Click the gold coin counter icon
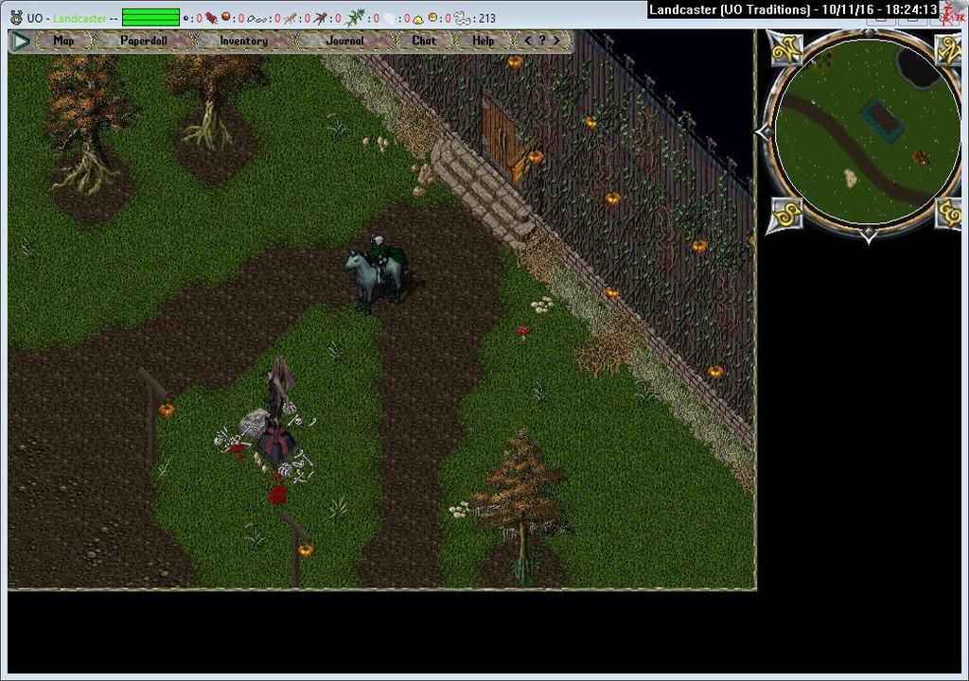This screenshot has width=969, height=681. coord(433,17)
